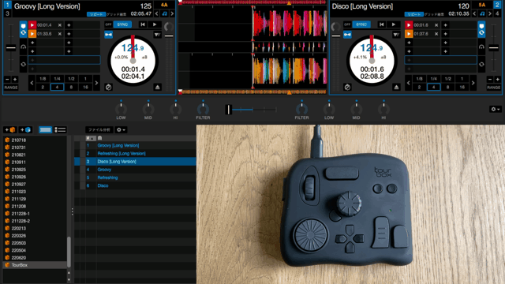Toggle snap button under OFF on left deck
Viewport: 505px width, 284px height.
pos(109,35)
